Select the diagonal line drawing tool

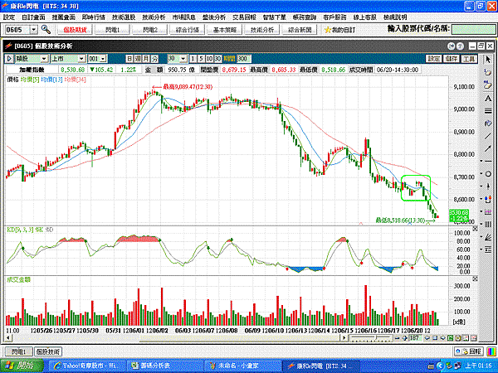click(487, 137)
